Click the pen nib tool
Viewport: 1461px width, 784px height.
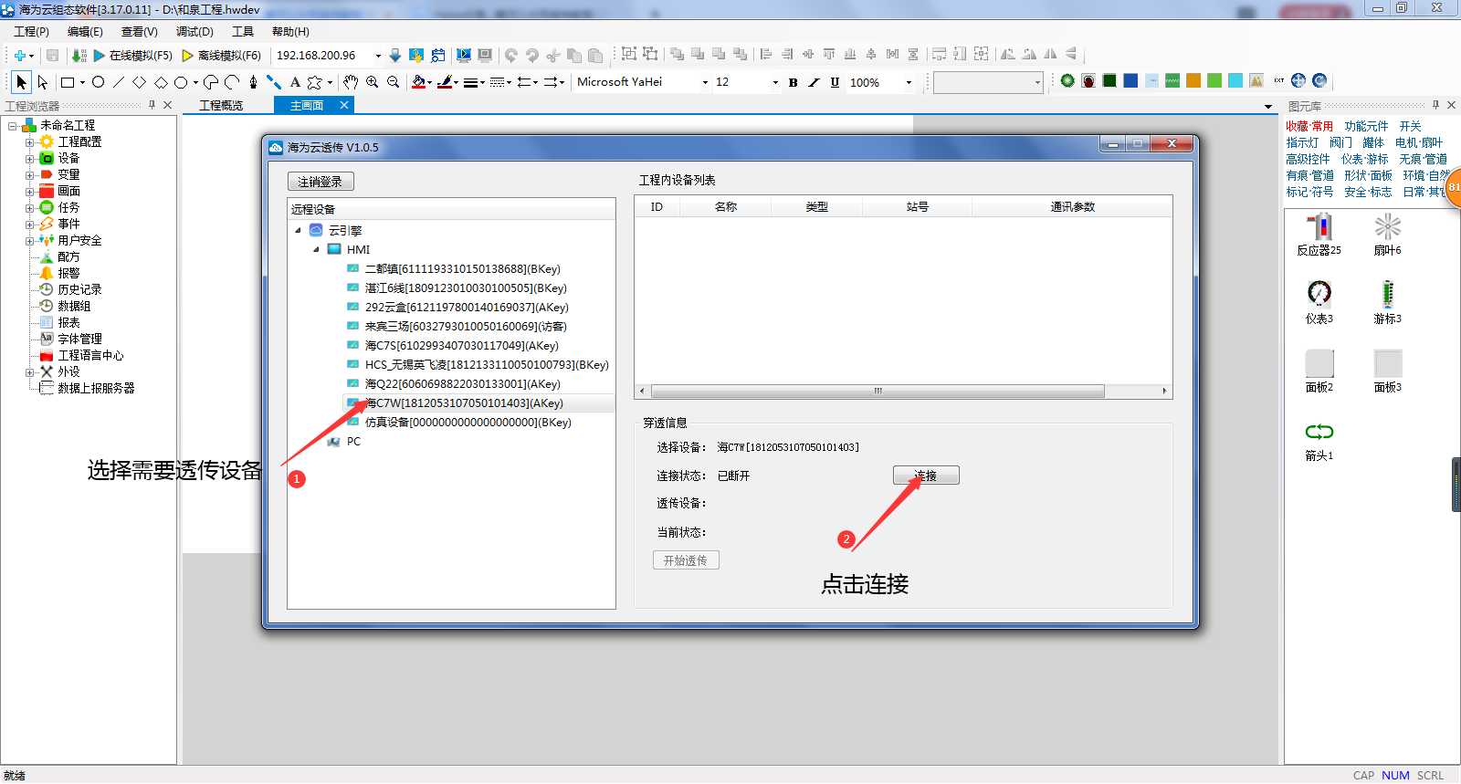pyautogui.click(x=253, y=82)
